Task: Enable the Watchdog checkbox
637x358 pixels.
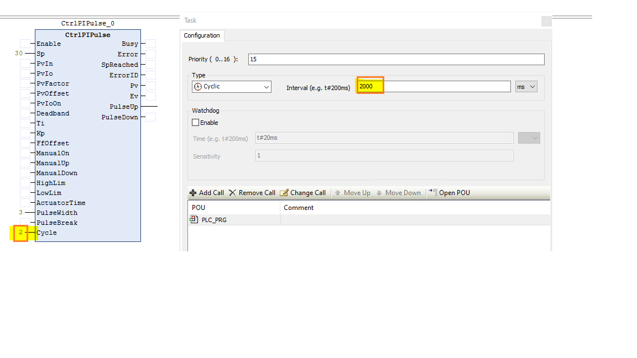Action: click(195, 123)
